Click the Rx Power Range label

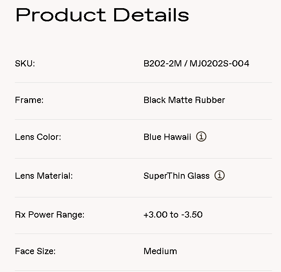coord(49,214)
